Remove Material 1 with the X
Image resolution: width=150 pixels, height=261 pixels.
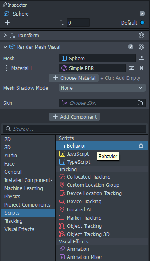coord(141,68)
